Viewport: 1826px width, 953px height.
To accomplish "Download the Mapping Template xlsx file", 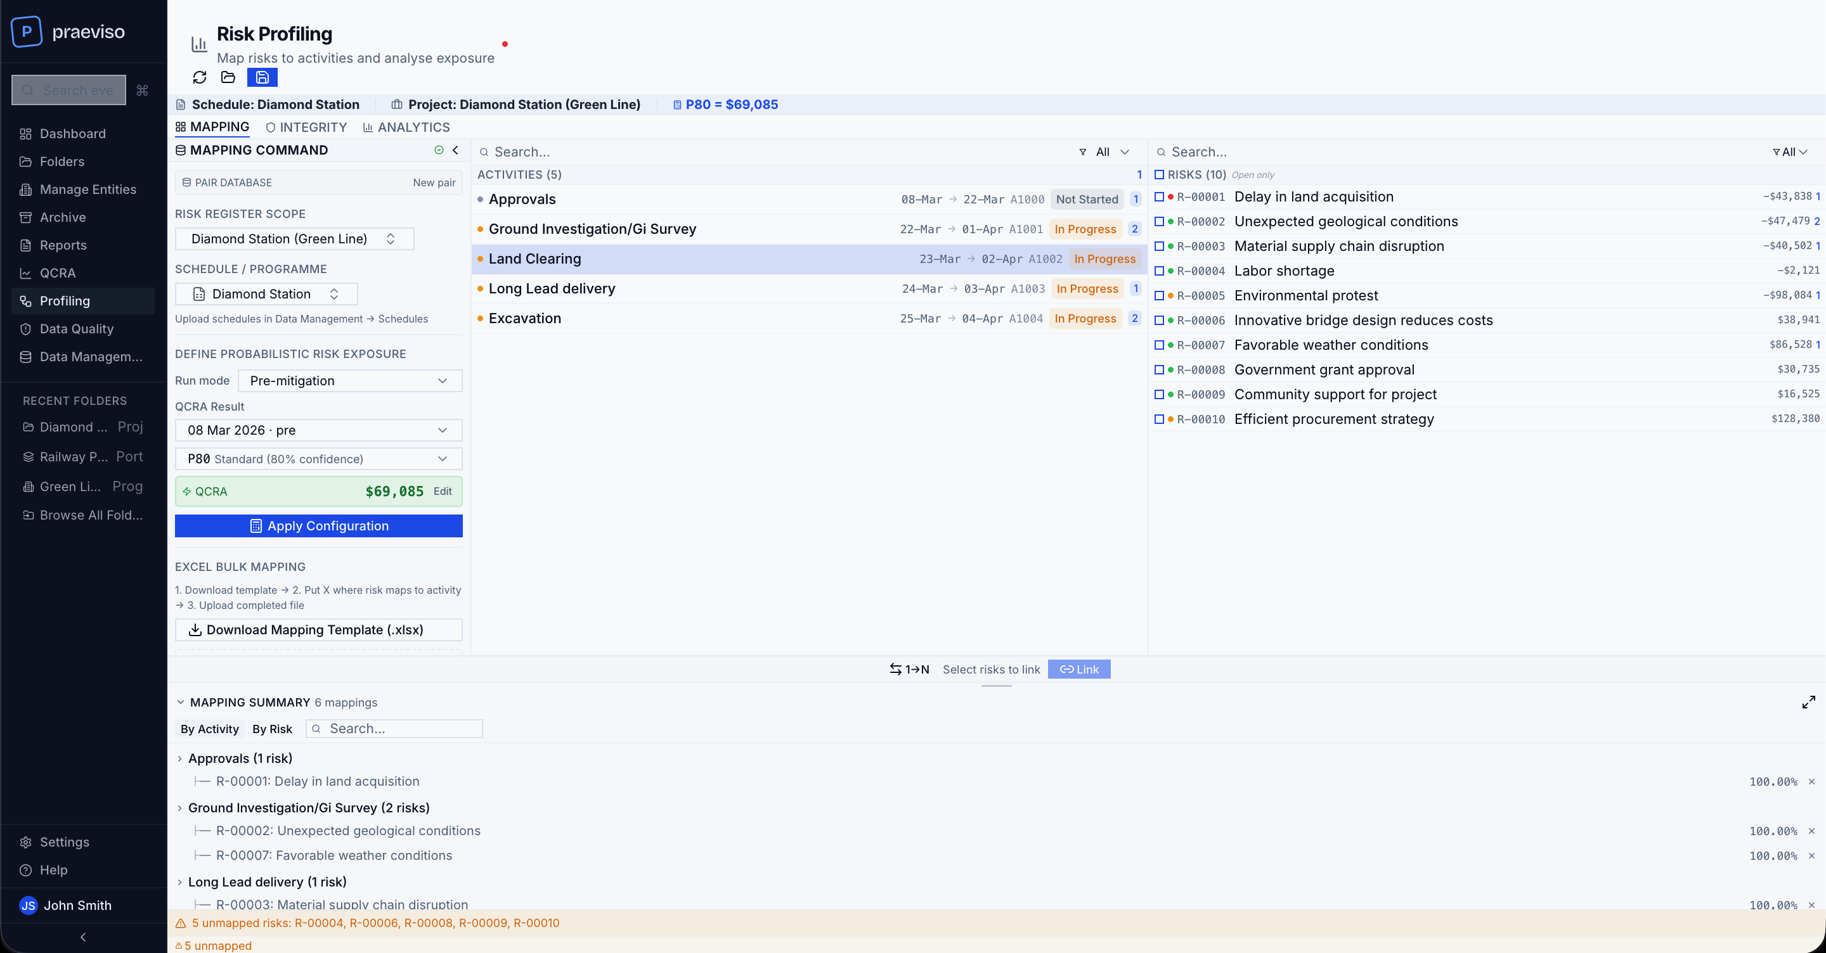I will pyautogui.click(x=318, y=630).
